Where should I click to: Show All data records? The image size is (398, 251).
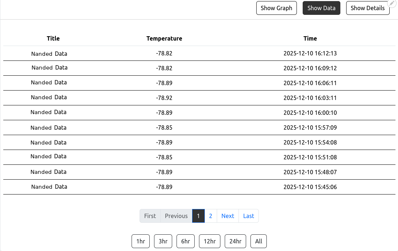pyautogui.click(x=258, y=241)
